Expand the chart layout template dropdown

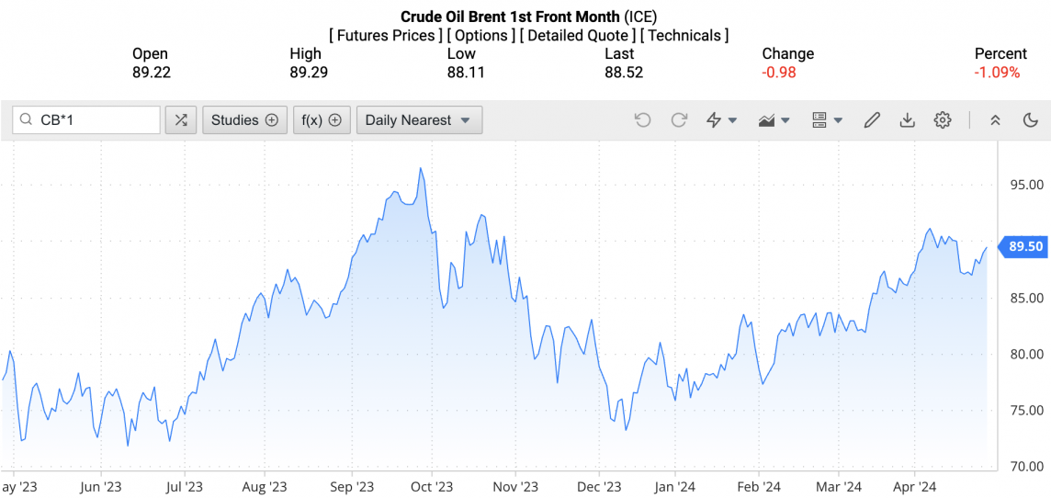827,120
